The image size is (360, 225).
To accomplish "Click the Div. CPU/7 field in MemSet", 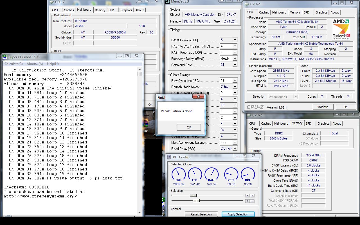I will pyautogui.click(x=231, y=15).
